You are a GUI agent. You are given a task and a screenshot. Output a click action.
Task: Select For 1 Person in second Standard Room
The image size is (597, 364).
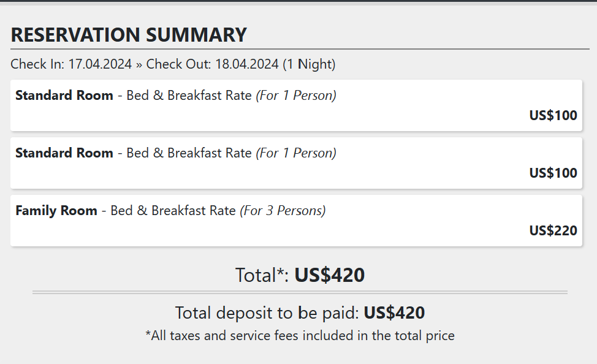[x=296, y=153]
